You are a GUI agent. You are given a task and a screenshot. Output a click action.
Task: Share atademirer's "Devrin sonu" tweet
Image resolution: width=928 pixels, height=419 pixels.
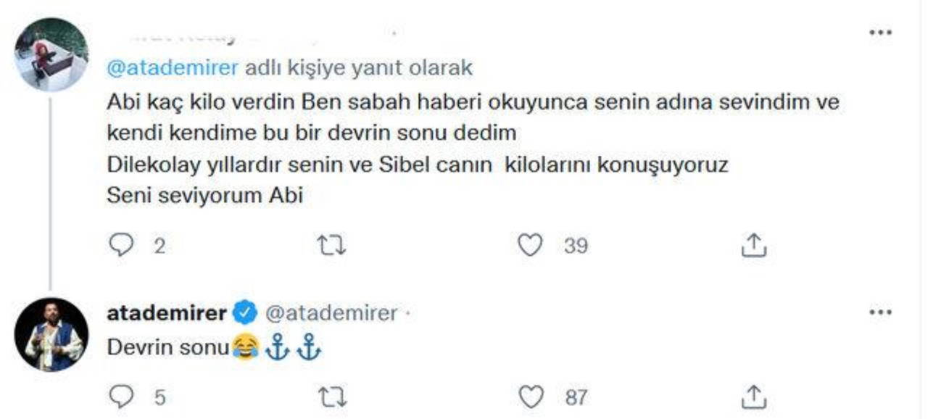click(x=753, y=397)
